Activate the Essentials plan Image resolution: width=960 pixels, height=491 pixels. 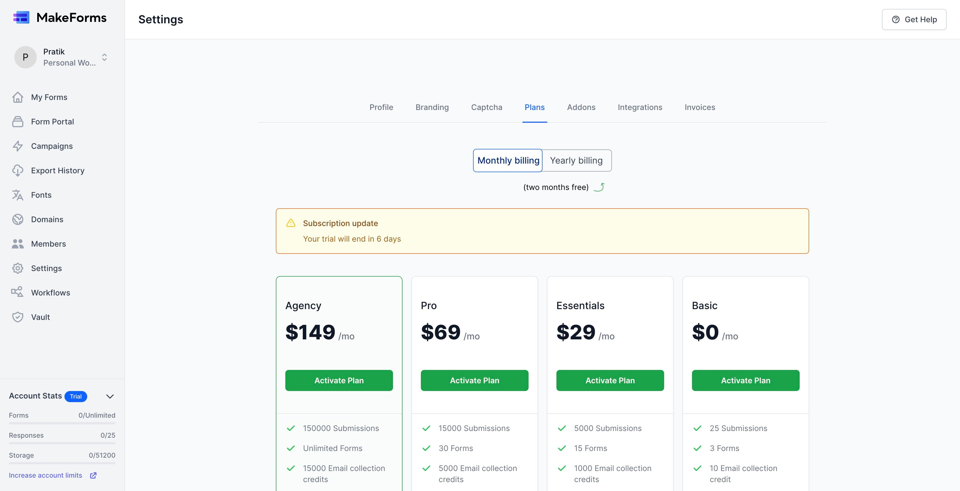610,380
